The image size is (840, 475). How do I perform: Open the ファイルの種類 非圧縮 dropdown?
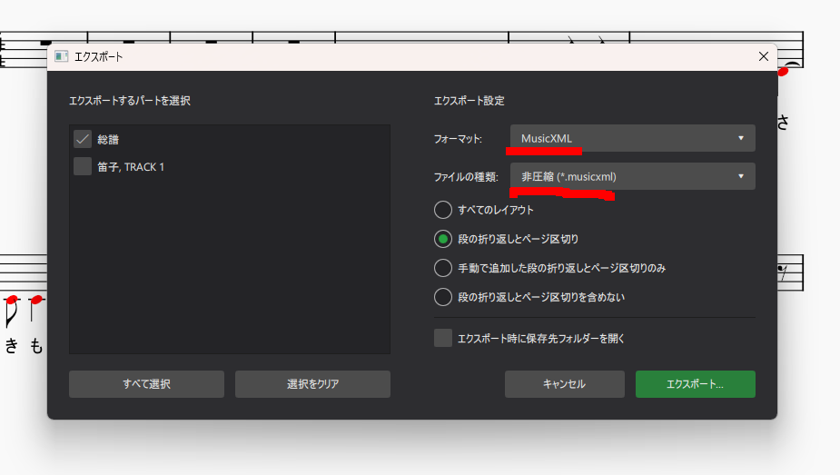[x=633, y=176]
